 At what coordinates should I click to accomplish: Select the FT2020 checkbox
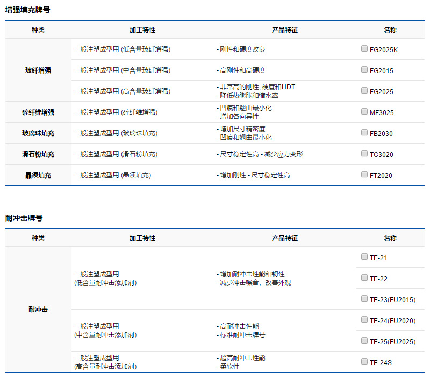point(364,174)
